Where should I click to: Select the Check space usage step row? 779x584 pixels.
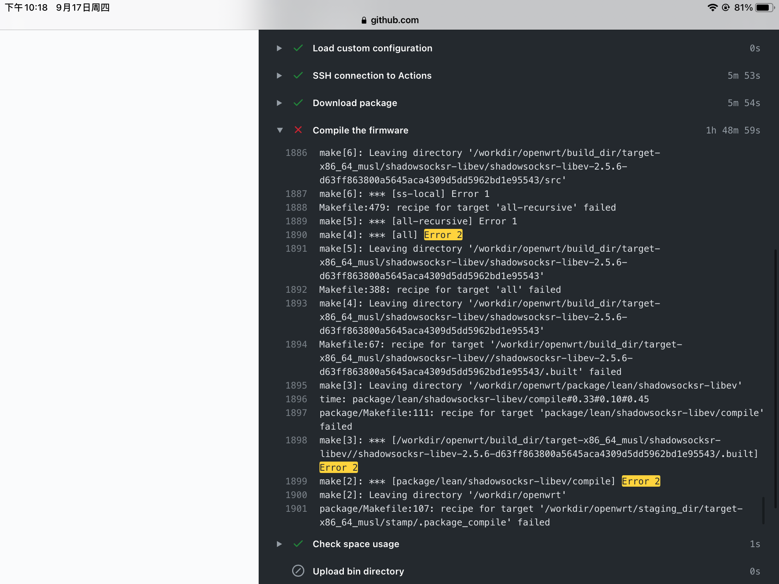356,544
